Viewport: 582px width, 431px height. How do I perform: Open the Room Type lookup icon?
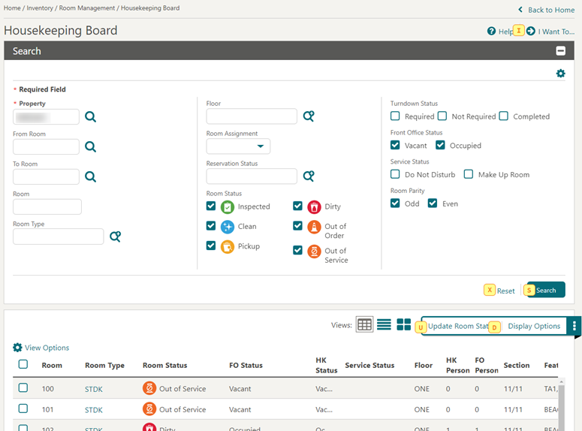115,237
